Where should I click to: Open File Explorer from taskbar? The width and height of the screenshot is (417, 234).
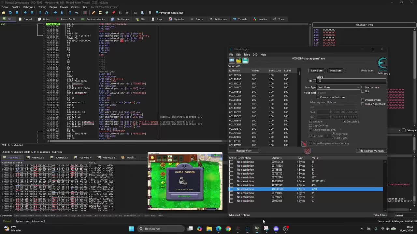click(209, 229)
